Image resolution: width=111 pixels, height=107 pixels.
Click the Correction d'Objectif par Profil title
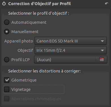point(39,4)
